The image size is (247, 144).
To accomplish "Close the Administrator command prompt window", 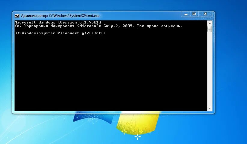I will click(205, 14).
